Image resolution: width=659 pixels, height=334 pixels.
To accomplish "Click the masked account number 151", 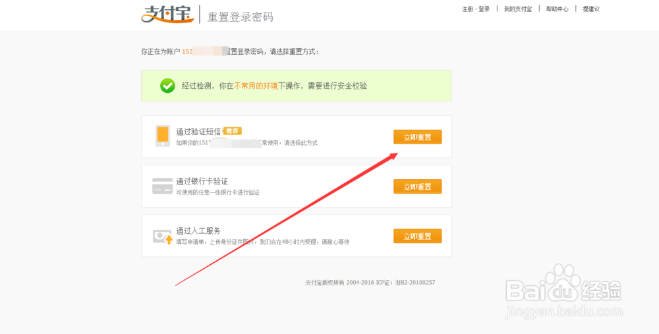I will (x=205, y=51).
